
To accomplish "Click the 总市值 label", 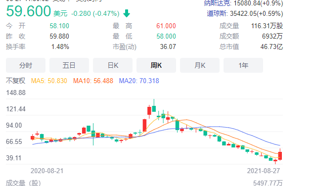I will point(229,47).
